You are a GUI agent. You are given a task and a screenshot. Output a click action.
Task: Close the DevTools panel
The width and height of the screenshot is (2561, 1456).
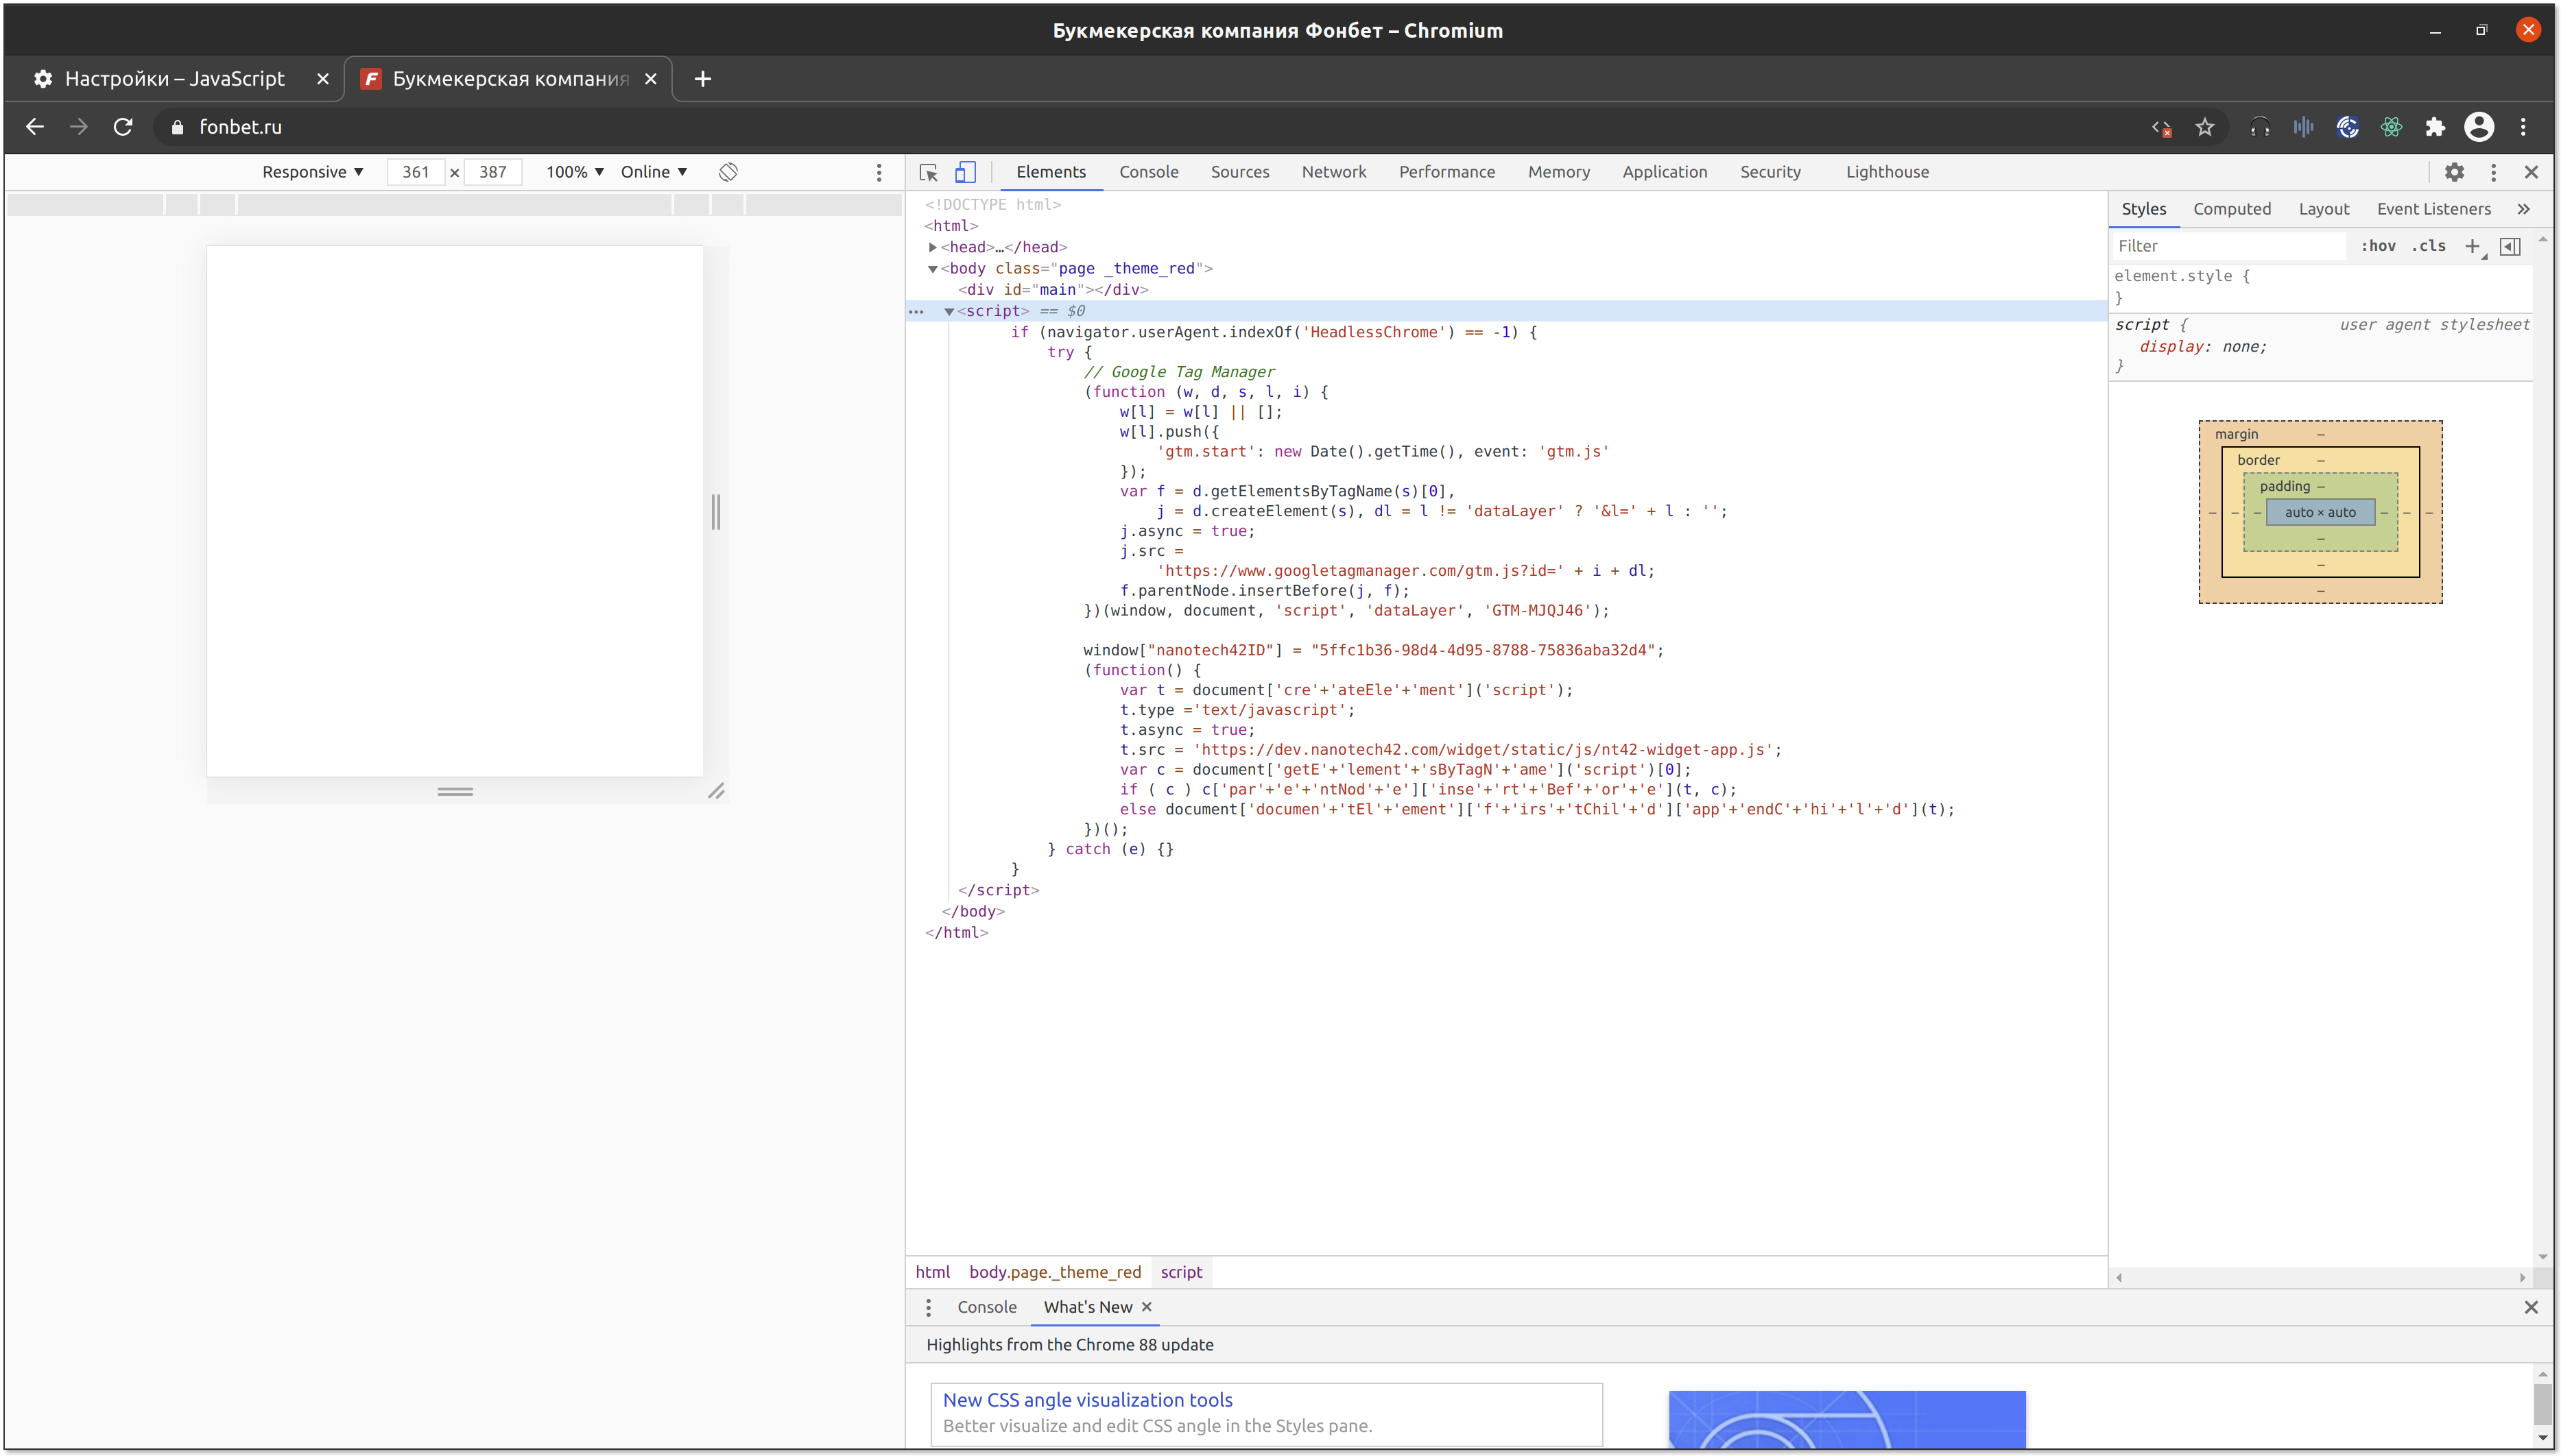tap(2531, 172)
